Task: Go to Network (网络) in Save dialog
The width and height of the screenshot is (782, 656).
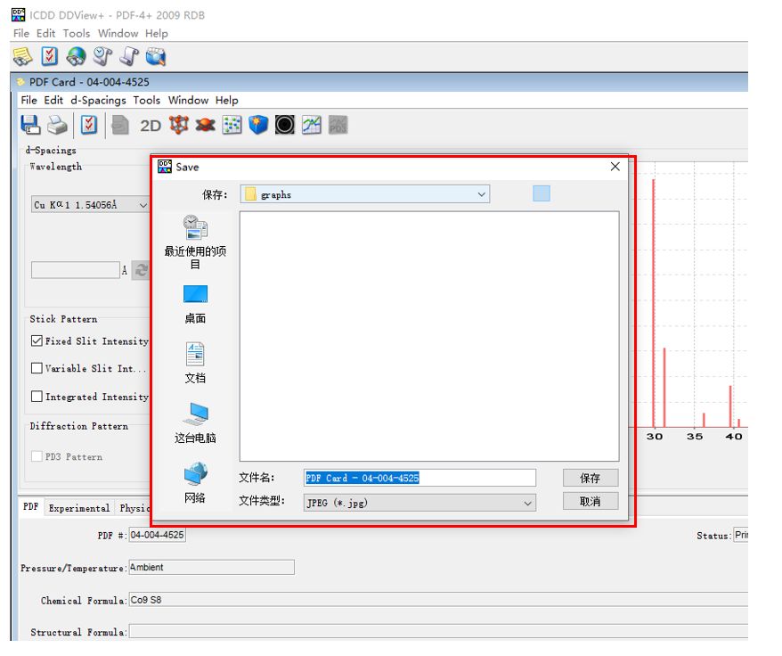Action: click(x=195, y=483)
